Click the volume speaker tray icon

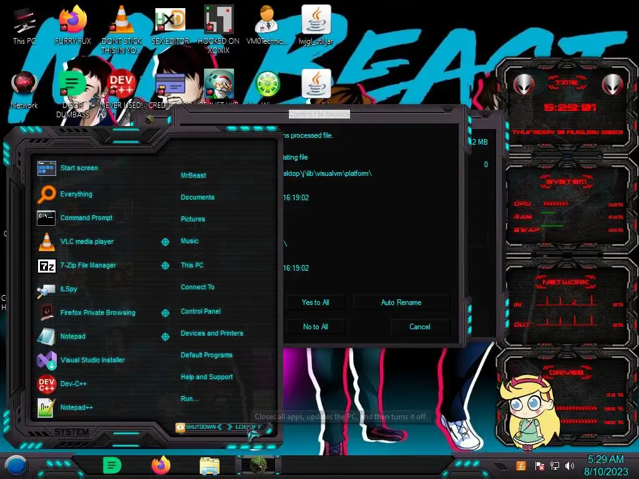point(569,465)
